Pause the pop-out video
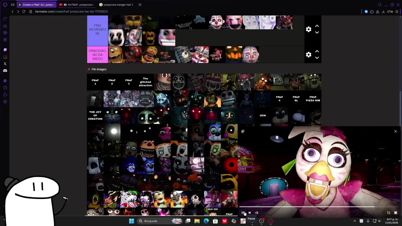 [x=243, y=213]
